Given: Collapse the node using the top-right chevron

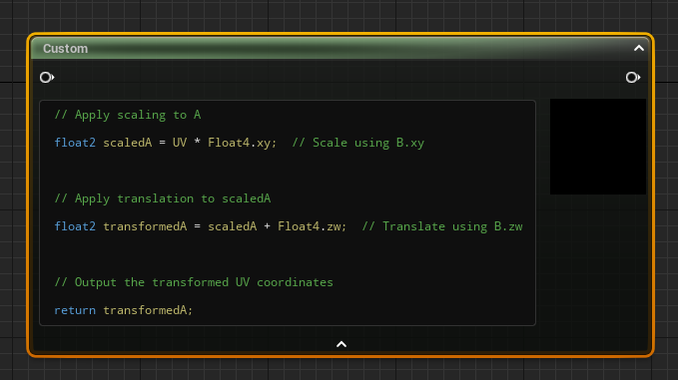Looking at the screenshot, I should point(639,48).
